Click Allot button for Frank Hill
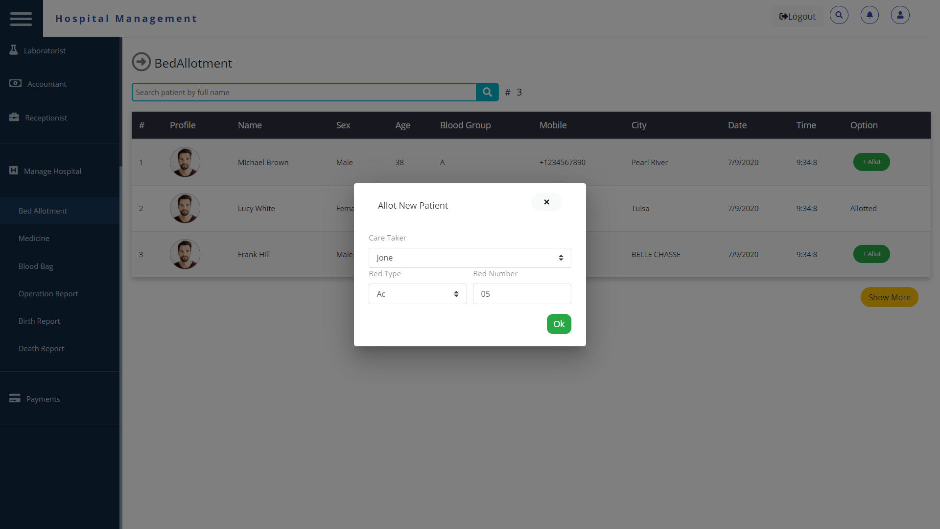The width and height of the screenshot is (940, 529). pyautogui.click(x=871, y=254)
